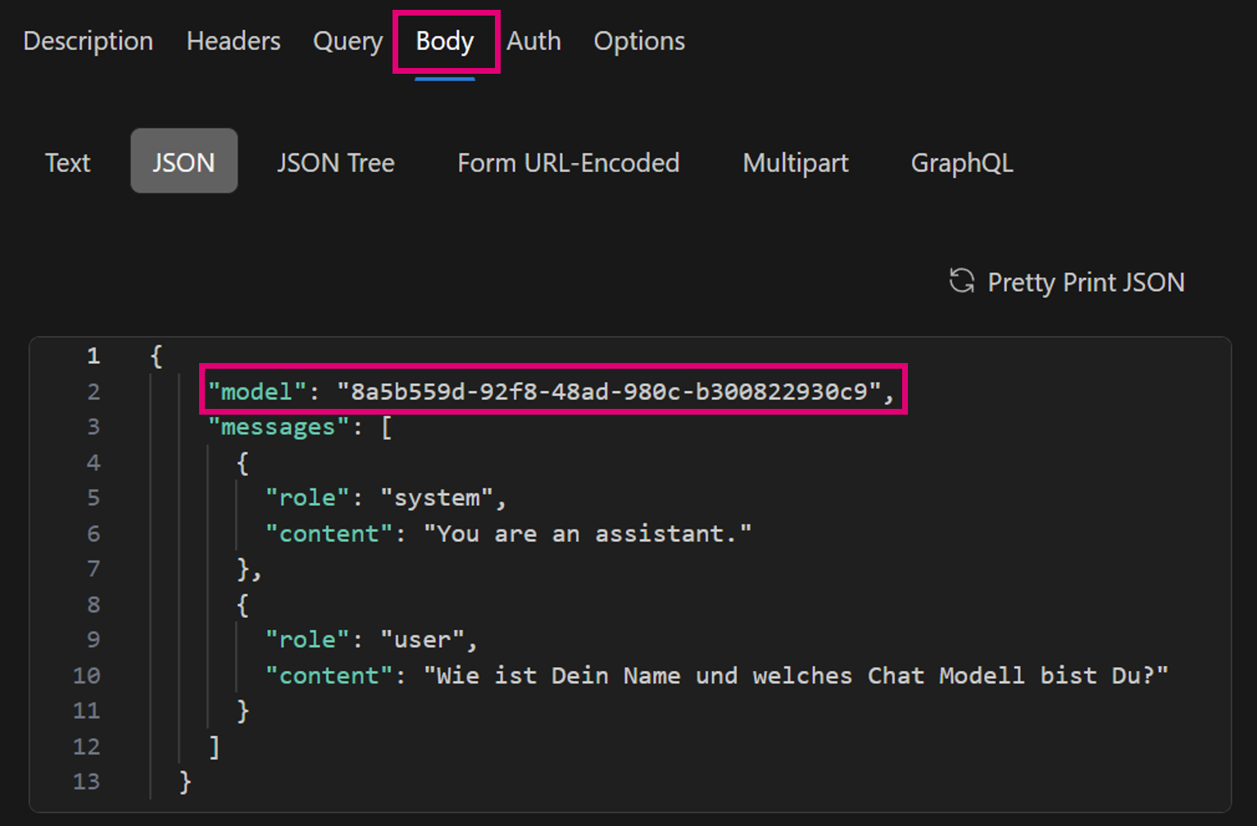Switch body view to JSON Tree
The height and width of the screenshot is (826, 1257).
335,162
